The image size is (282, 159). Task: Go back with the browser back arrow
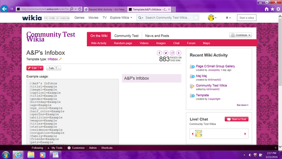4,9
